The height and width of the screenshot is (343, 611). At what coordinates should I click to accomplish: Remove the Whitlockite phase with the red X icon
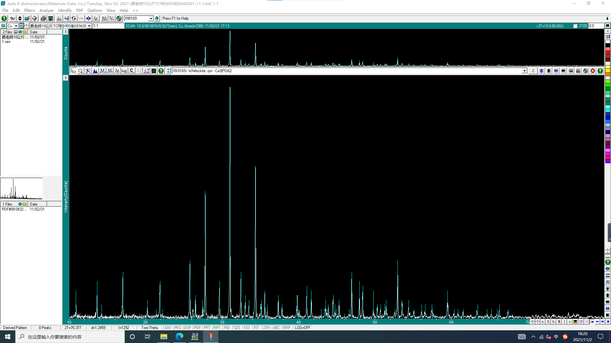(593, 71)
